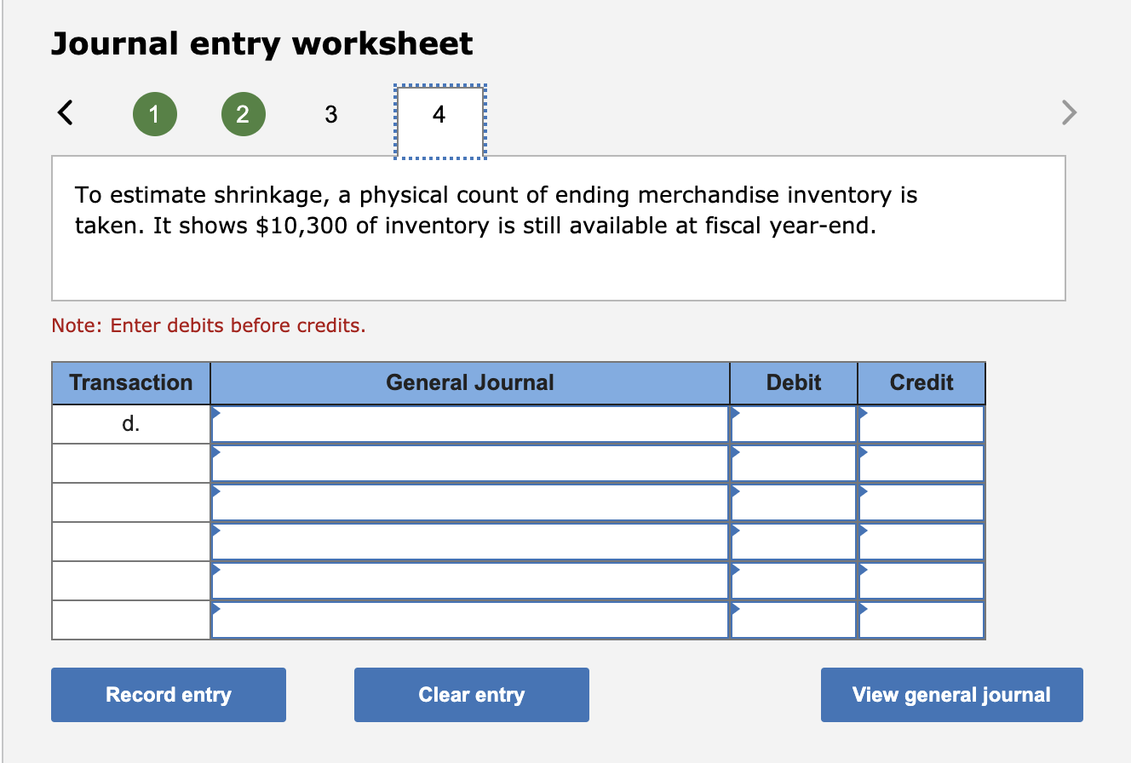Click the Record entry button
The image size is (1131, 763).
coord(168,694)
